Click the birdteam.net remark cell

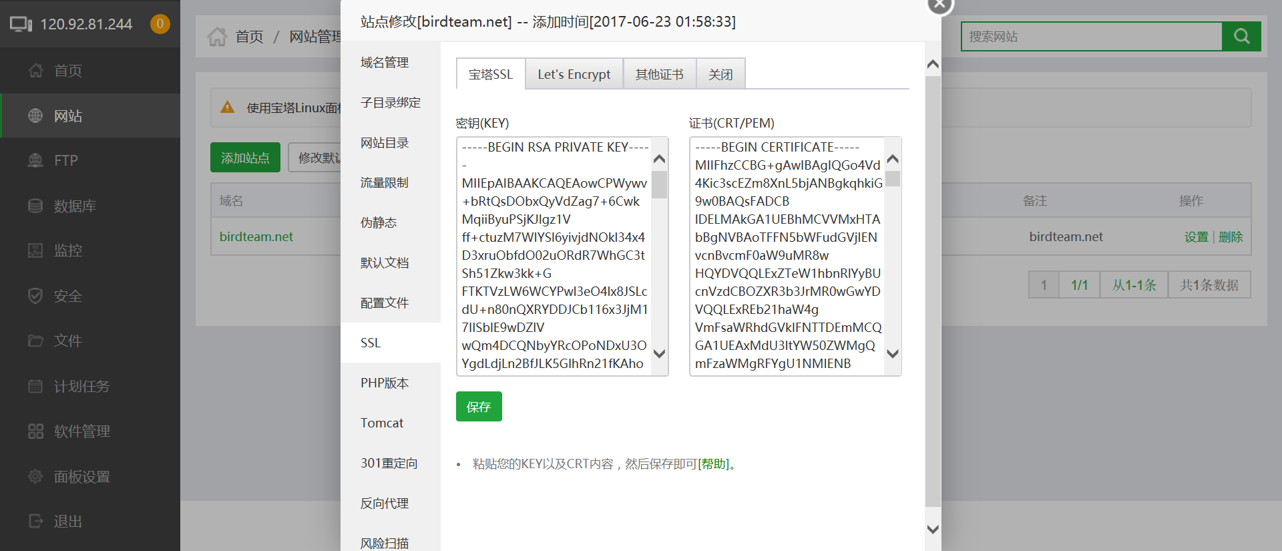pos(1066,236)
